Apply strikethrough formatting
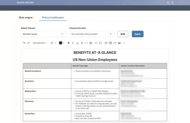Screen dimensions: 190x123 click(x=82, y=43)
